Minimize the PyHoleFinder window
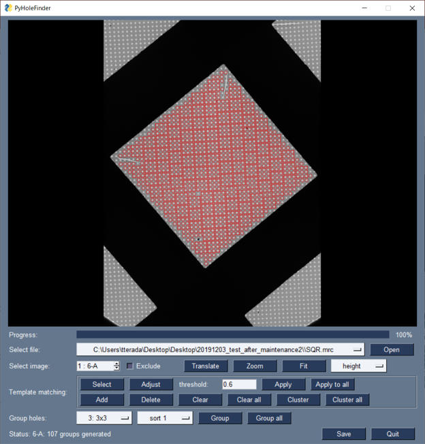 pos(364,8)
